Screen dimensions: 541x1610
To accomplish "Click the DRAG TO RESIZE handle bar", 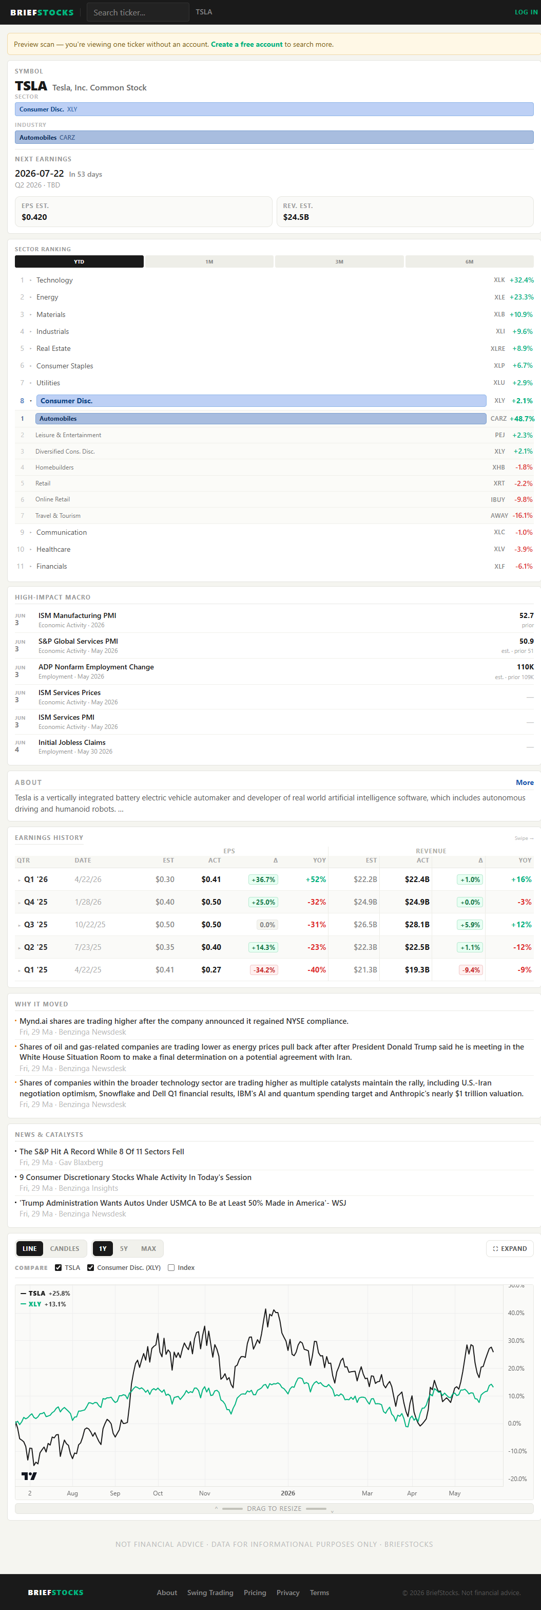I will (x=274, y=1508).
